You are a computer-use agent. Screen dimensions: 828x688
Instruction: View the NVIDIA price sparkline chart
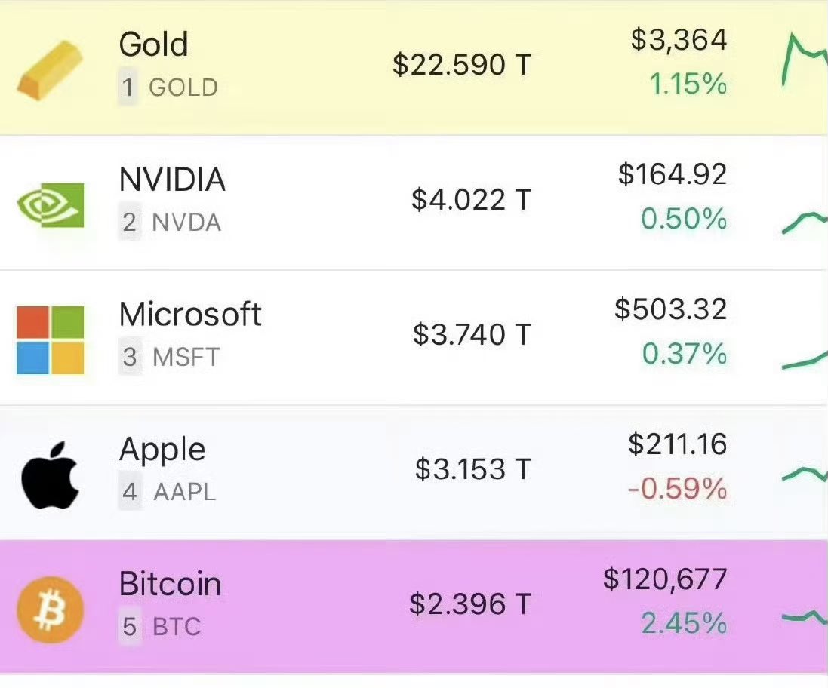click(x=805, y=222)
